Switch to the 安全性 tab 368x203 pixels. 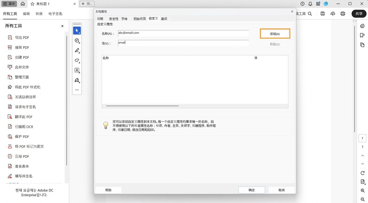point(113,19)
